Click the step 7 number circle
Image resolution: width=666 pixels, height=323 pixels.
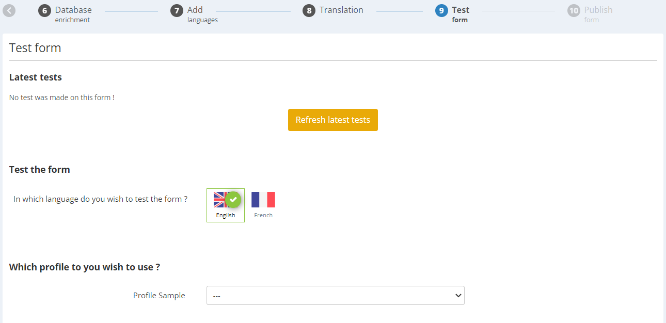[x=177, y=11]
